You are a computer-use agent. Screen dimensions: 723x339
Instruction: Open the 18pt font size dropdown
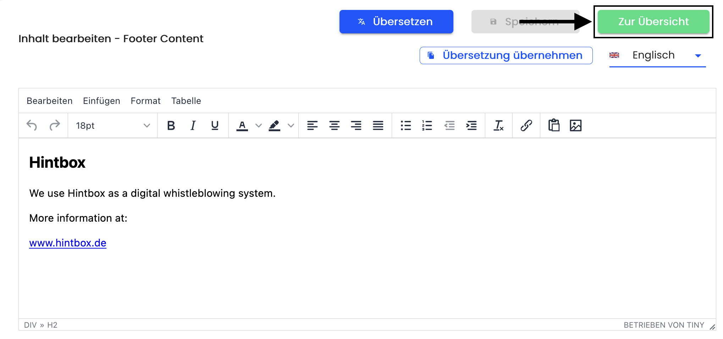(113, 126)
